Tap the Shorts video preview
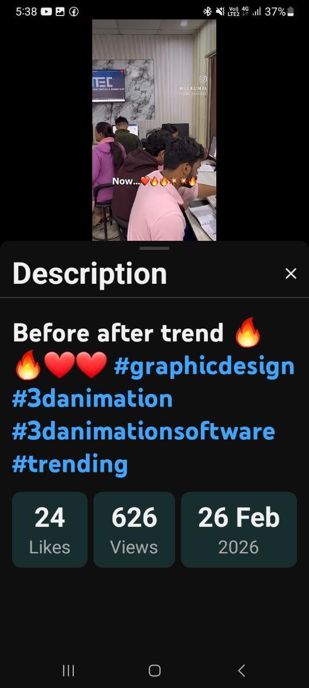Viewport: 309px width, 688px height. coord(154,130)
